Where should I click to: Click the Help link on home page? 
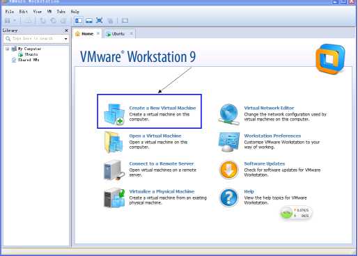[249, 191]
